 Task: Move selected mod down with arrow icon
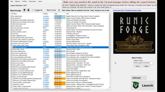click(x=28, y=10)
